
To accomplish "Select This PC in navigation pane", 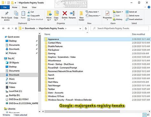I will [9, 59].
